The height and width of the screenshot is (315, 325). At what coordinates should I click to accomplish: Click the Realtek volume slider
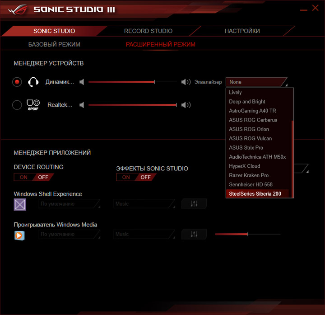click(x=133, y=105)
